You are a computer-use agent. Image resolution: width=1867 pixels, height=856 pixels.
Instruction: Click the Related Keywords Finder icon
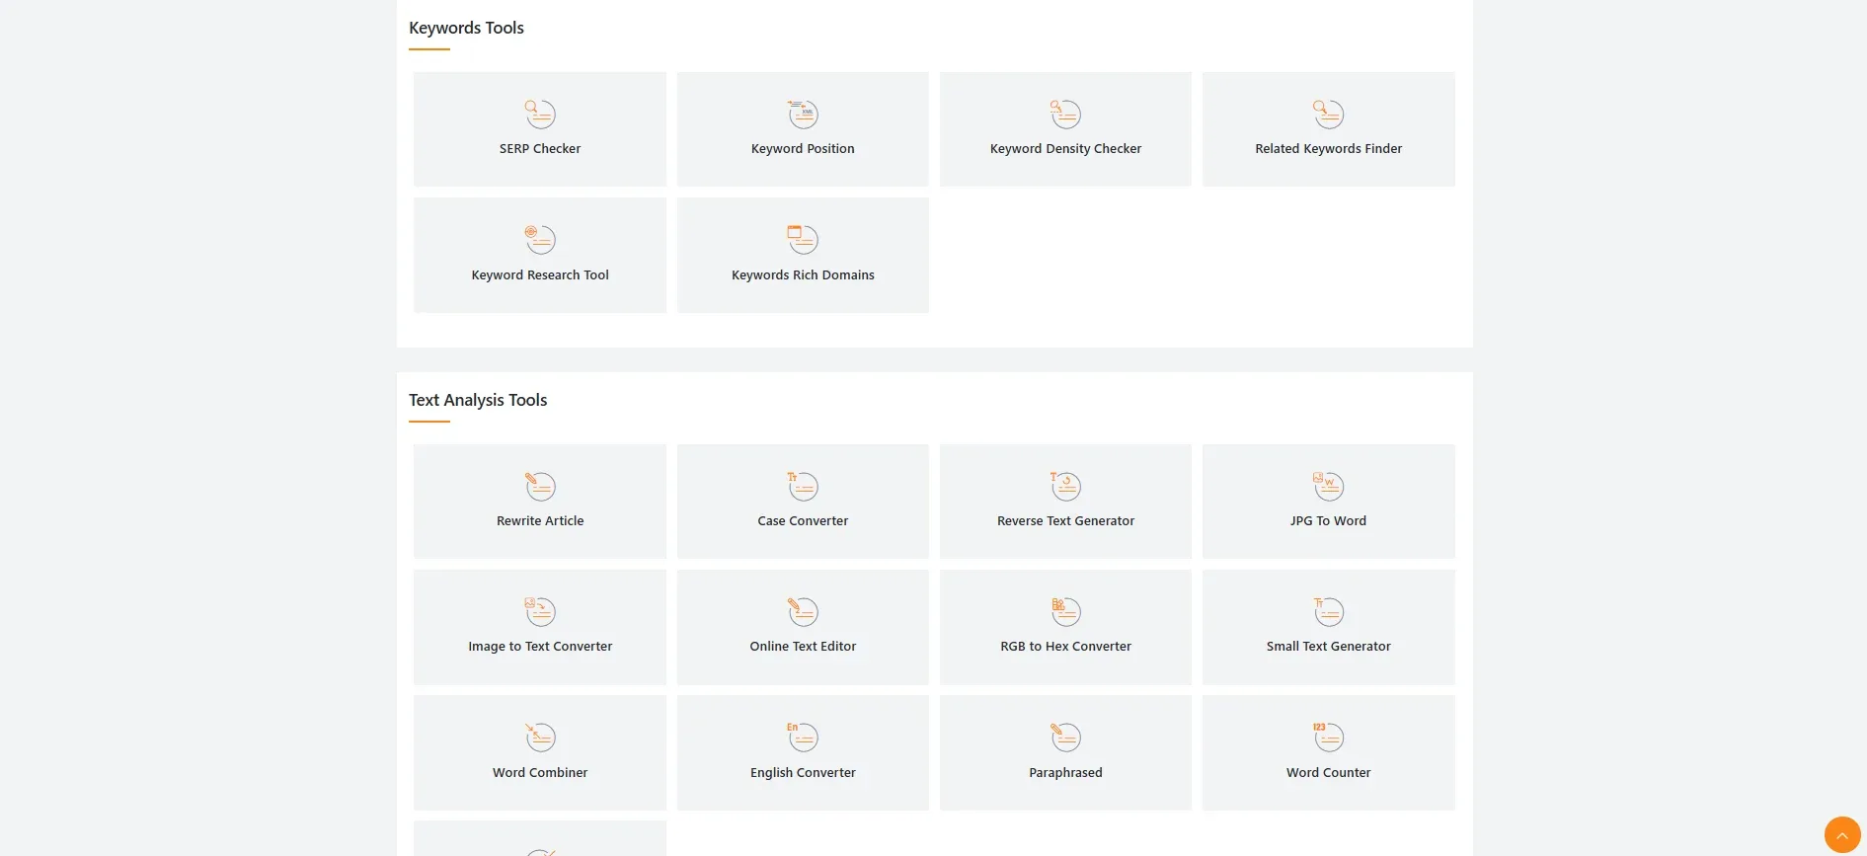point(1328,114)
